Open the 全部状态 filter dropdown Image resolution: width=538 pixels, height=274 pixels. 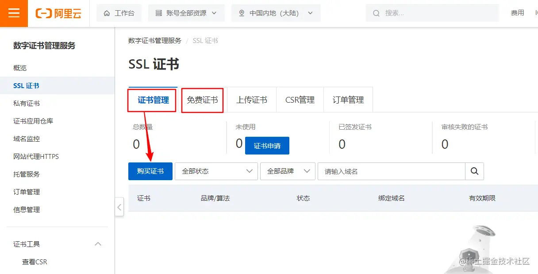tap(216, 171)
